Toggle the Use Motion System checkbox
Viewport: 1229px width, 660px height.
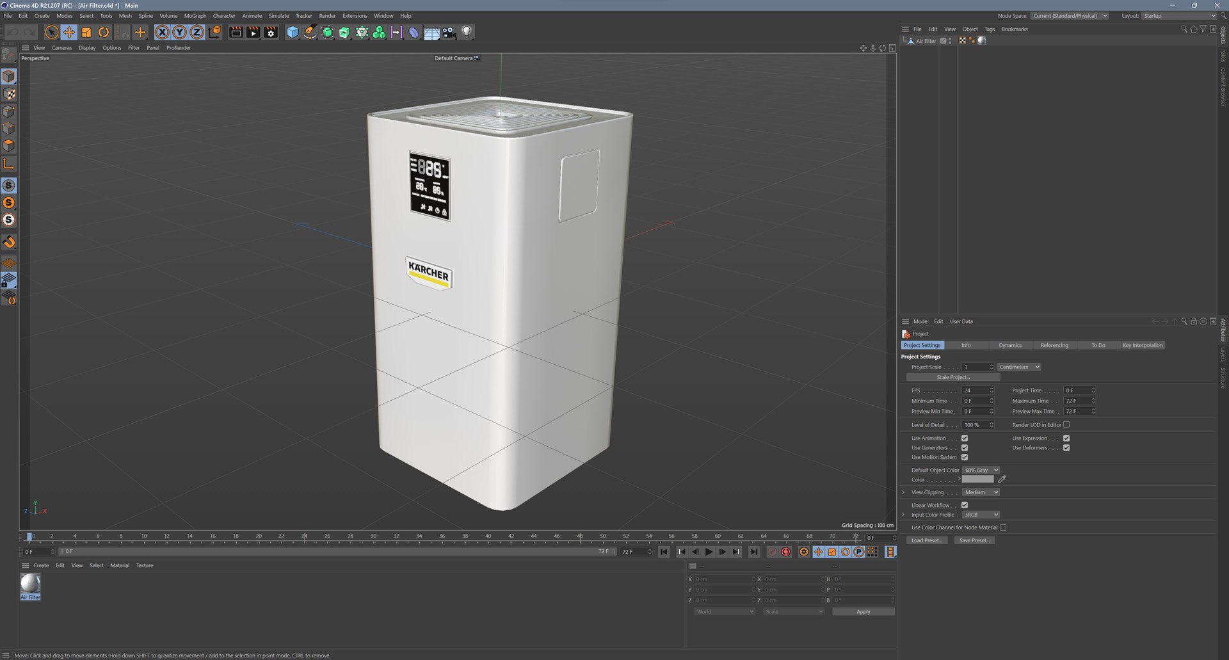tap(965, 458)
